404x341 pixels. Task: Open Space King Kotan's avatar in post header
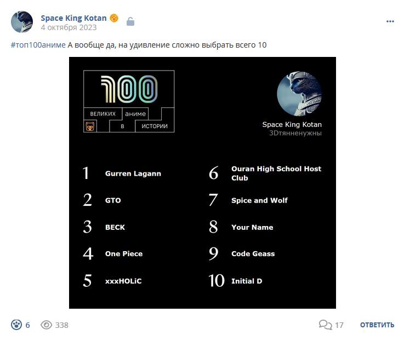coord(22,22)
